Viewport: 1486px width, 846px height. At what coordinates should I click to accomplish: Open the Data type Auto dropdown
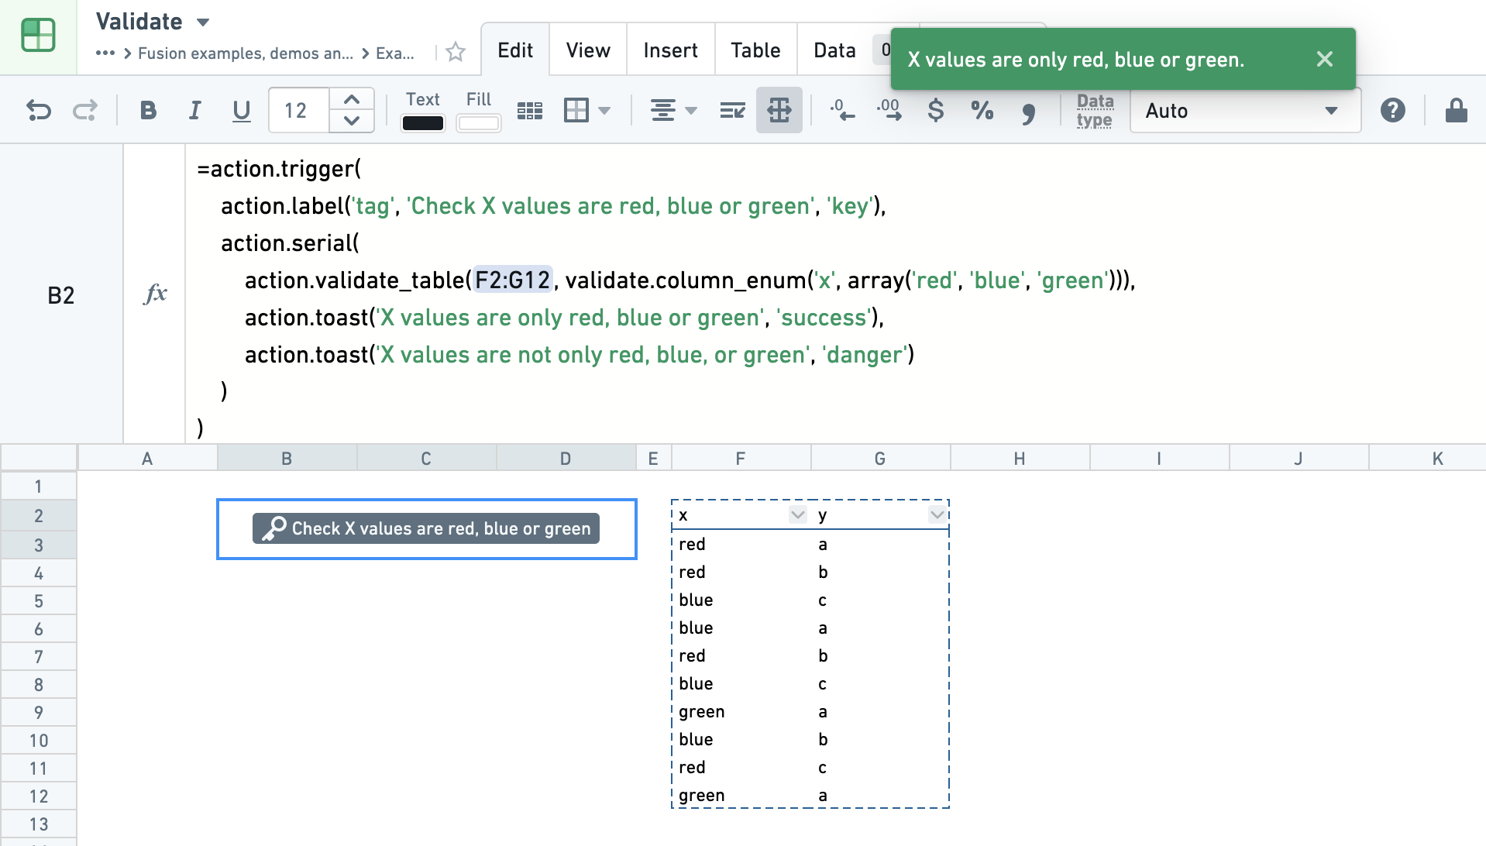click(x=1244, y=111)
